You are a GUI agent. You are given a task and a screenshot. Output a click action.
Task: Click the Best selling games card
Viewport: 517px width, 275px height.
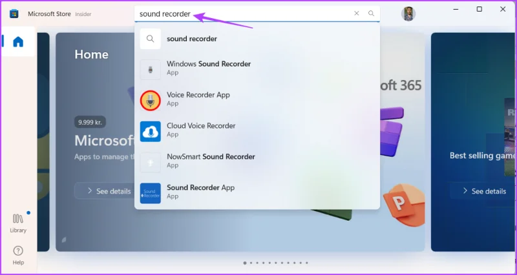pyautogui.click(x=474, y=142)
